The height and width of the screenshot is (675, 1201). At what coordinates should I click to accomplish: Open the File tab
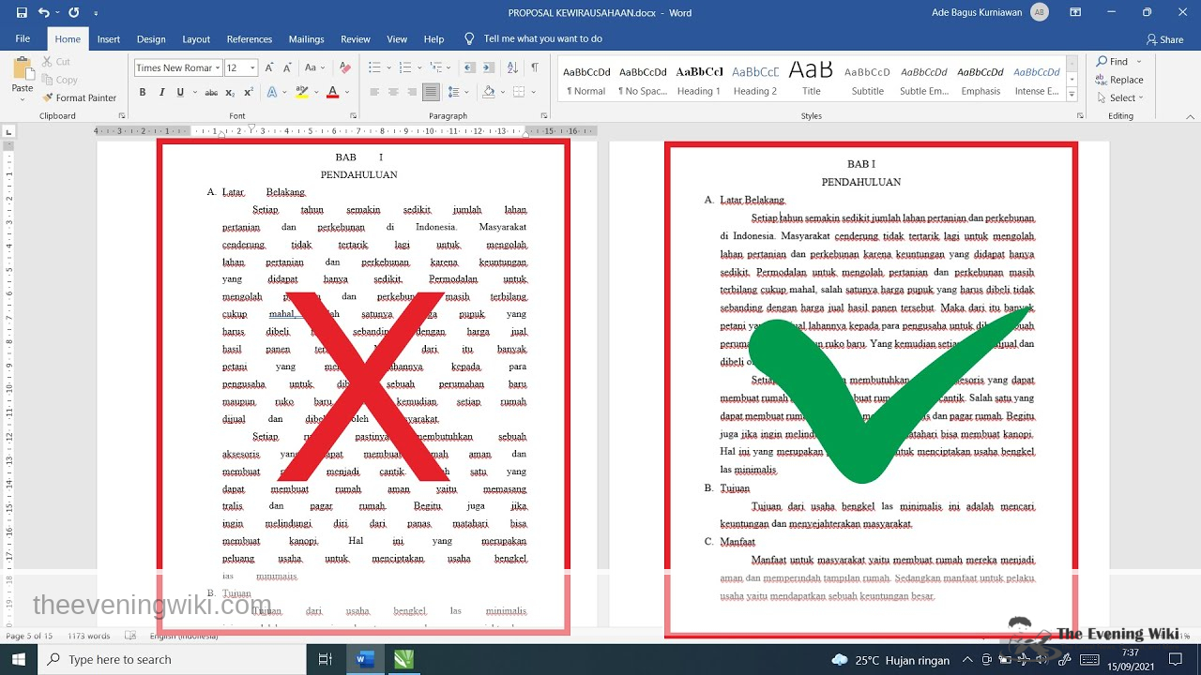(23, 39)
